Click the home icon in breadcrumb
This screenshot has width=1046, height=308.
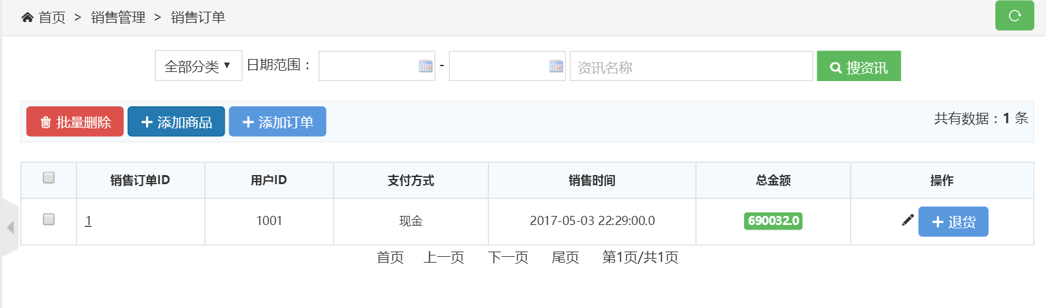pyautogui.click(x=27, y=18)
